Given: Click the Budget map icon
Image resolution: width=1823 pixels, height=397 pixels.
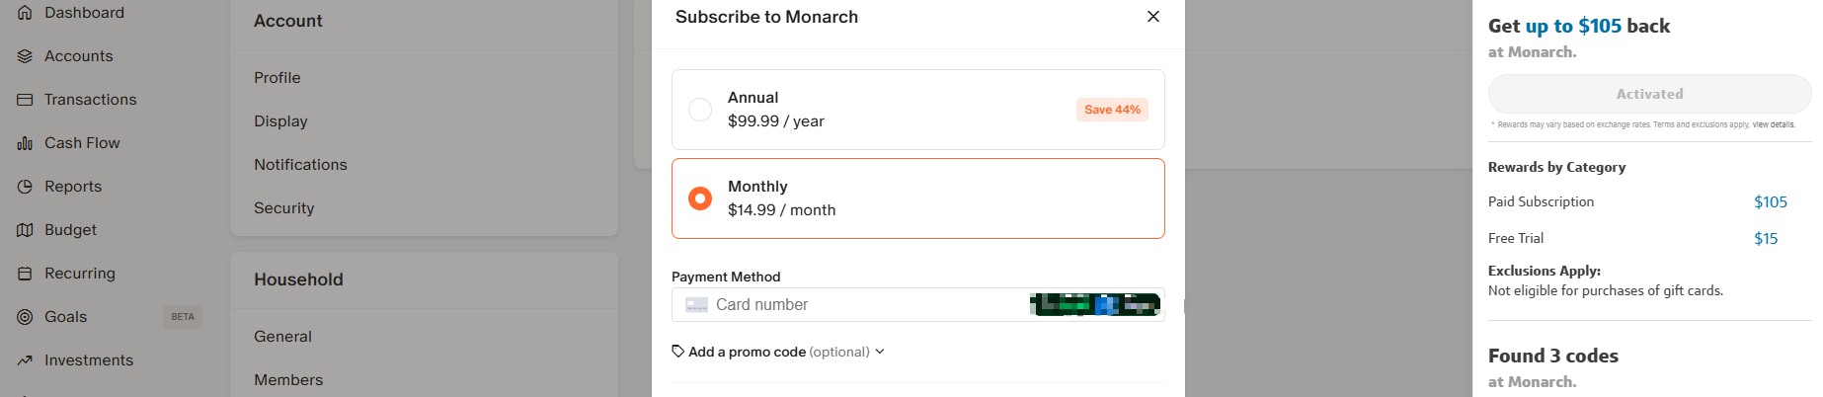Looking at the screenshot, I should click(25, 230).
